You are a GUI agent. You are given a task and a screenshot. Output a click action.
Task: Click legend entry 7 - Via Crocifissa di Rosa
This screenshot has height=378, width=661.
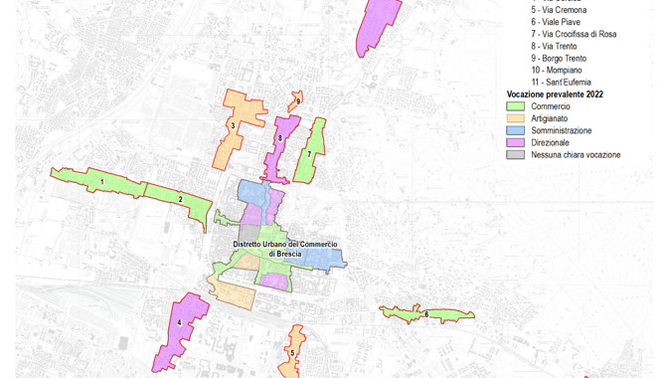click(574, 34)
